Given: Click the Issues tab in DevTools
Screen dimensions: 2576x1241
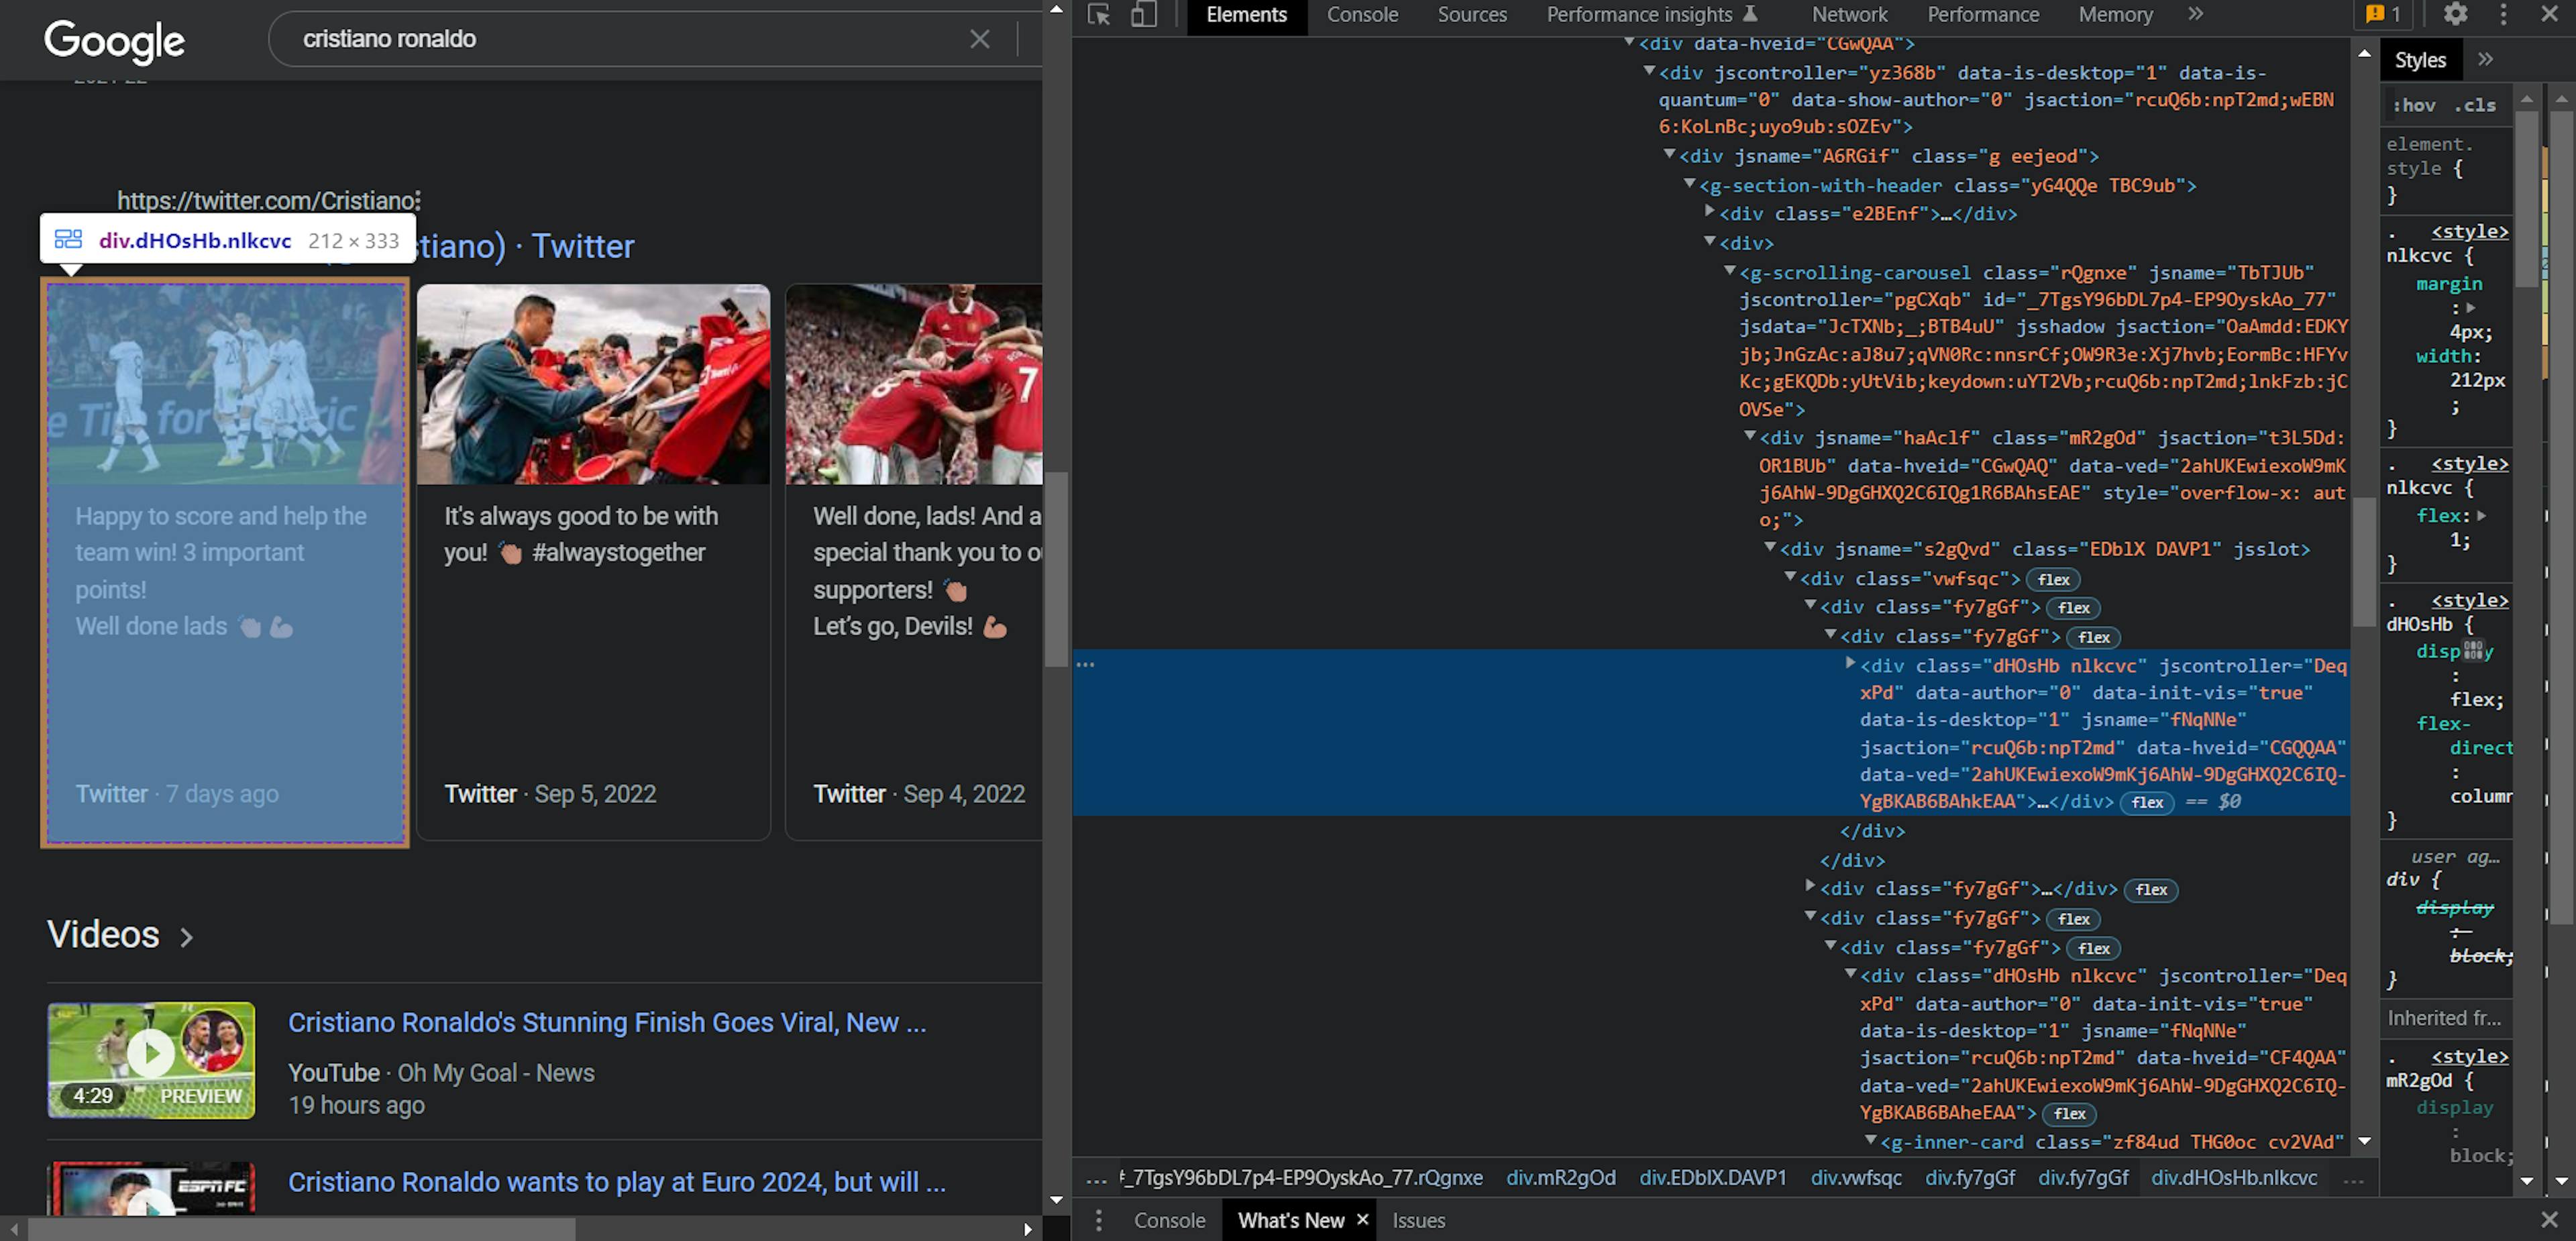Looking at the screenshot, I should pyautogui.click(x=1417, y=1220).
